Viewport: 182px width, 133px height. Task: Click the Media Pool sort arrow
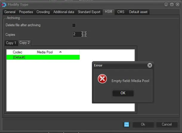point(61,52)
